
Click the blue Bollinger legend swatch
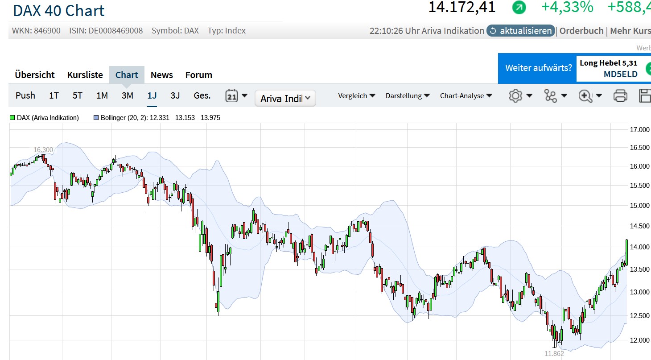pos(96,118)
